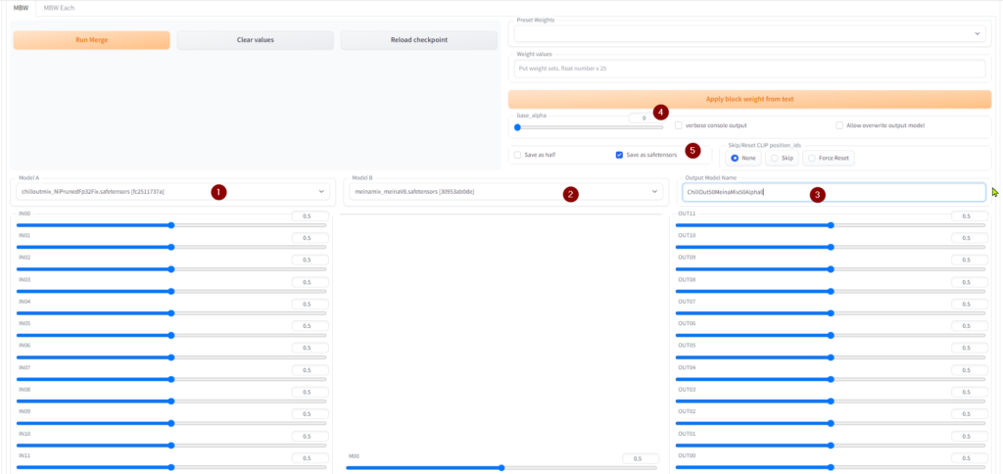Expand the Model A dropdown
Screen dimensions: 1003x474
(171, 192)
